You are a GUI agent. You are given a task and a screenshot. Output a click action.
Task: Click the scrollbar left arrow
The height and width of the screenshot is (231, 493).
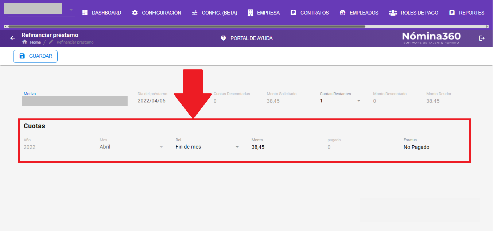click(x=6, y=27)
